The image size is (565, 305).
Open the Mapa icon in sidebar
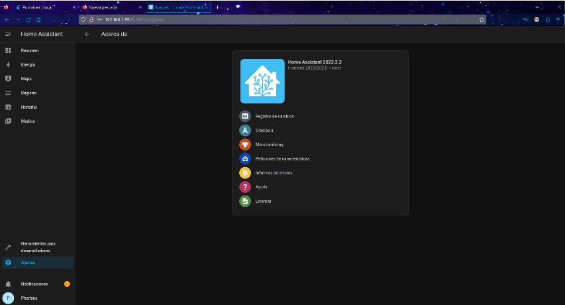coord(8,79)
